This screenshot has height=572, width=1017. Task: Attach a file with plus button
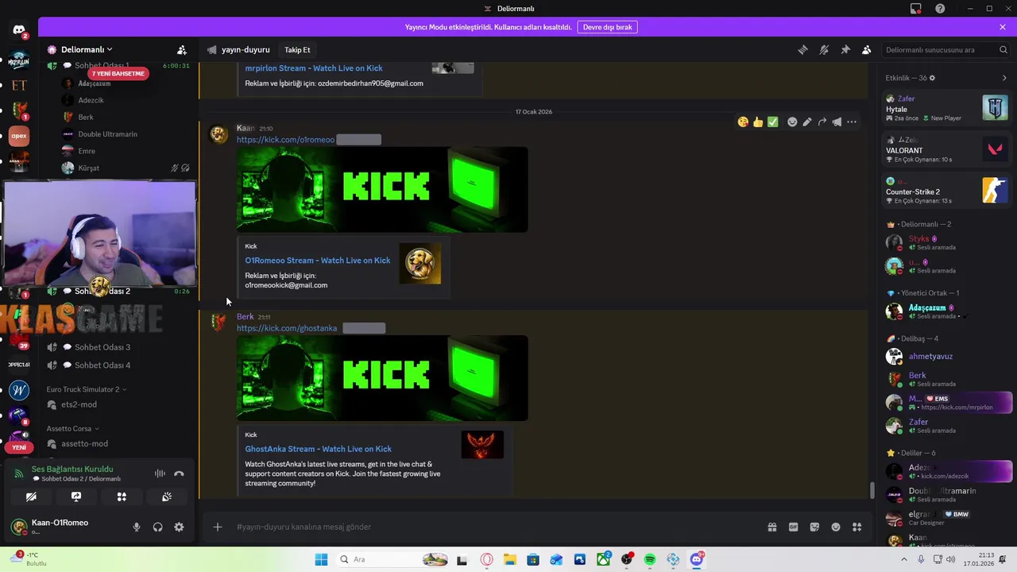[217, 527]
